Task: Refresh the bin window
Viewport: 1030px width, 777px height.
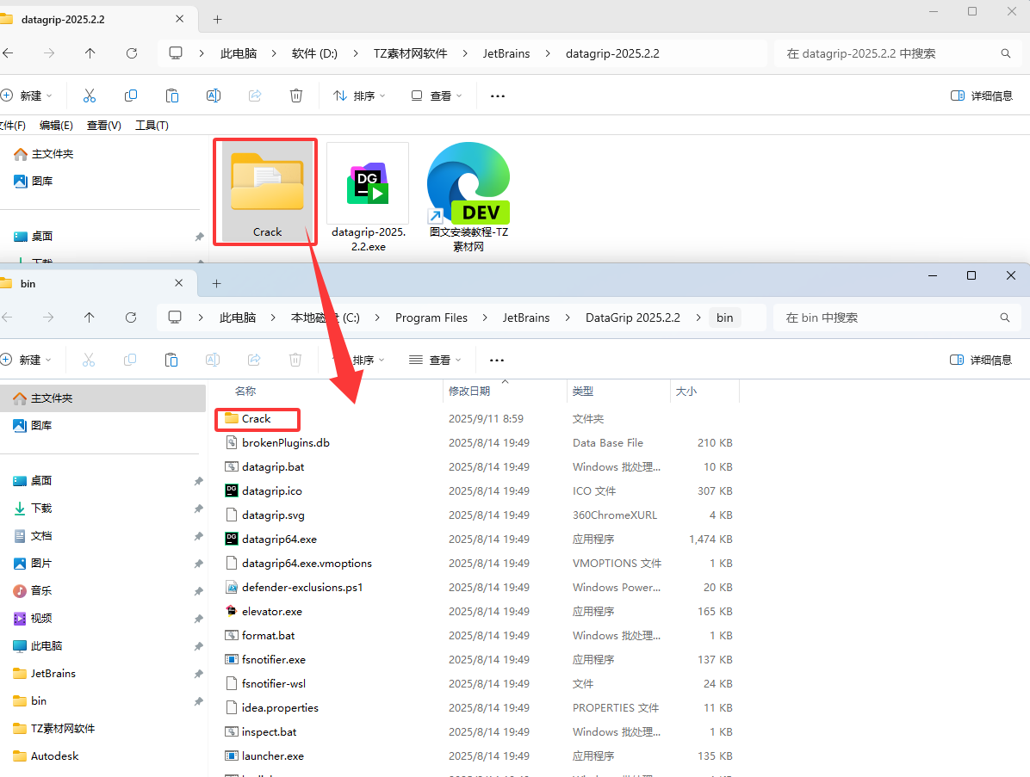Action: 131,318
